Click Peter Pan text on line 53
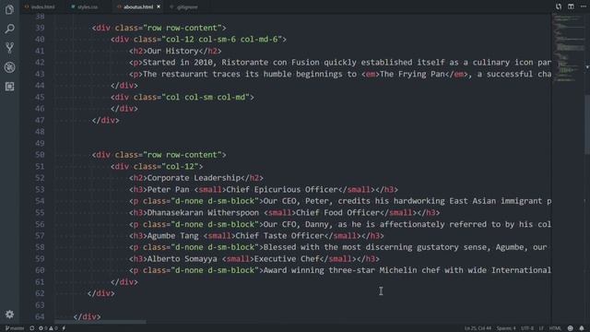 tap(168, 189)
